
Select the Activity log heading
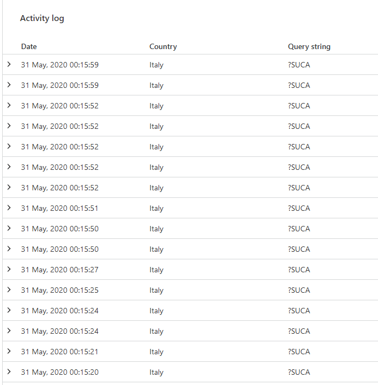(x=42, y=18)
